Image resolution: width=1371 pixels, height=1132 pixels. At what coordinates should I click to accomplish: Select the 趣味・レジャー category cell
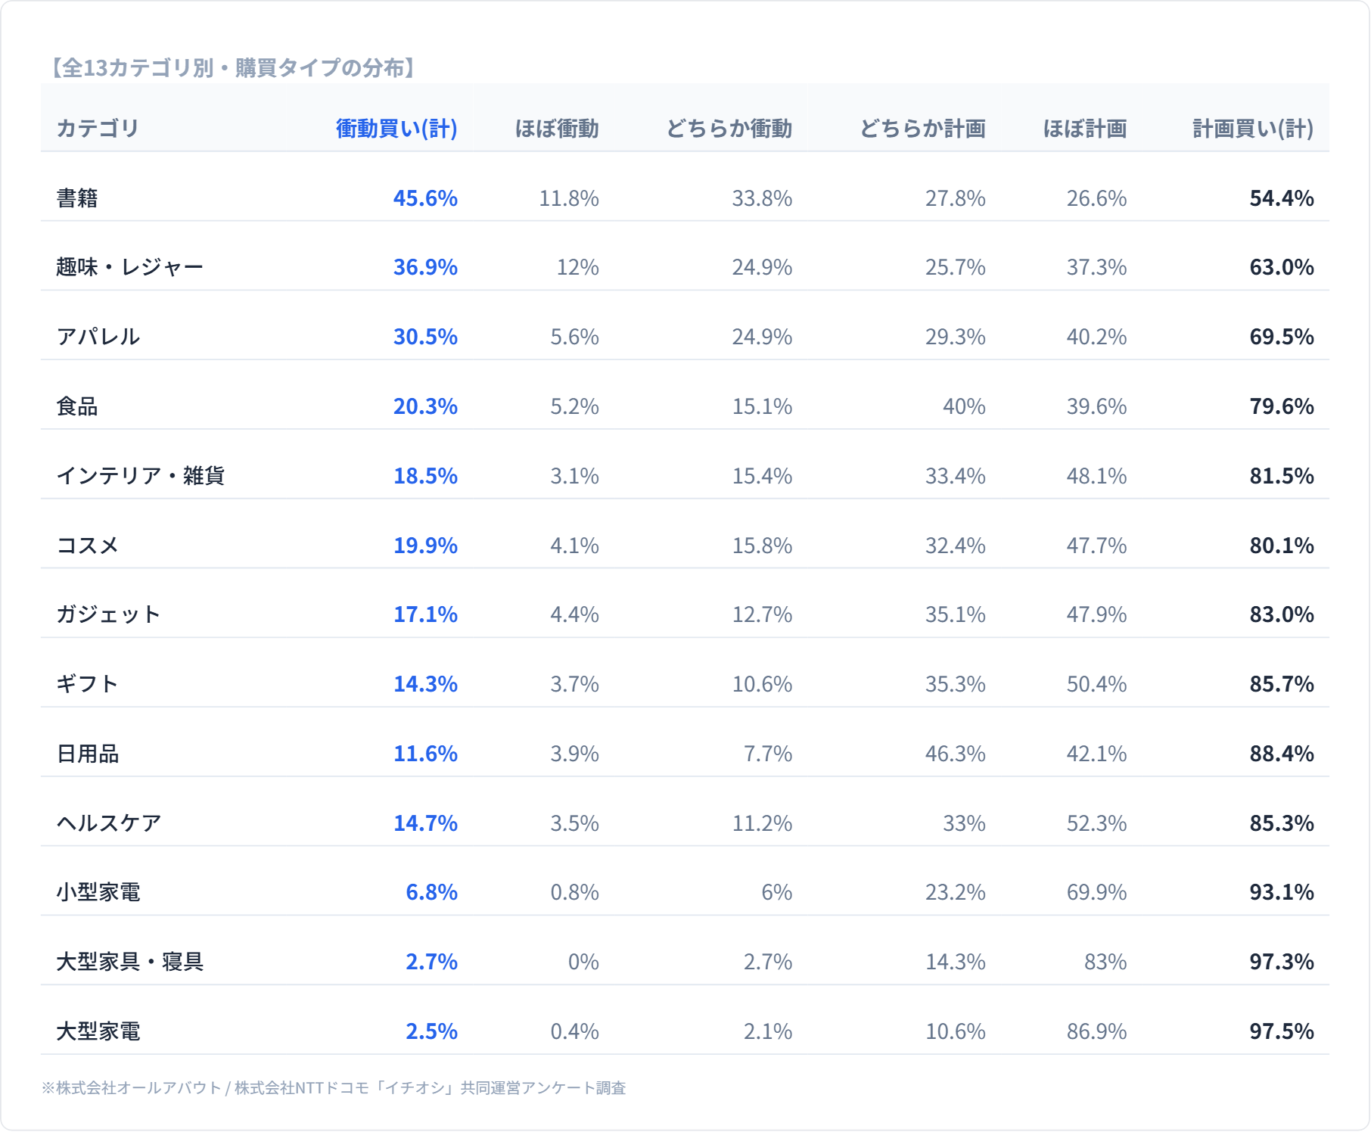129,267
